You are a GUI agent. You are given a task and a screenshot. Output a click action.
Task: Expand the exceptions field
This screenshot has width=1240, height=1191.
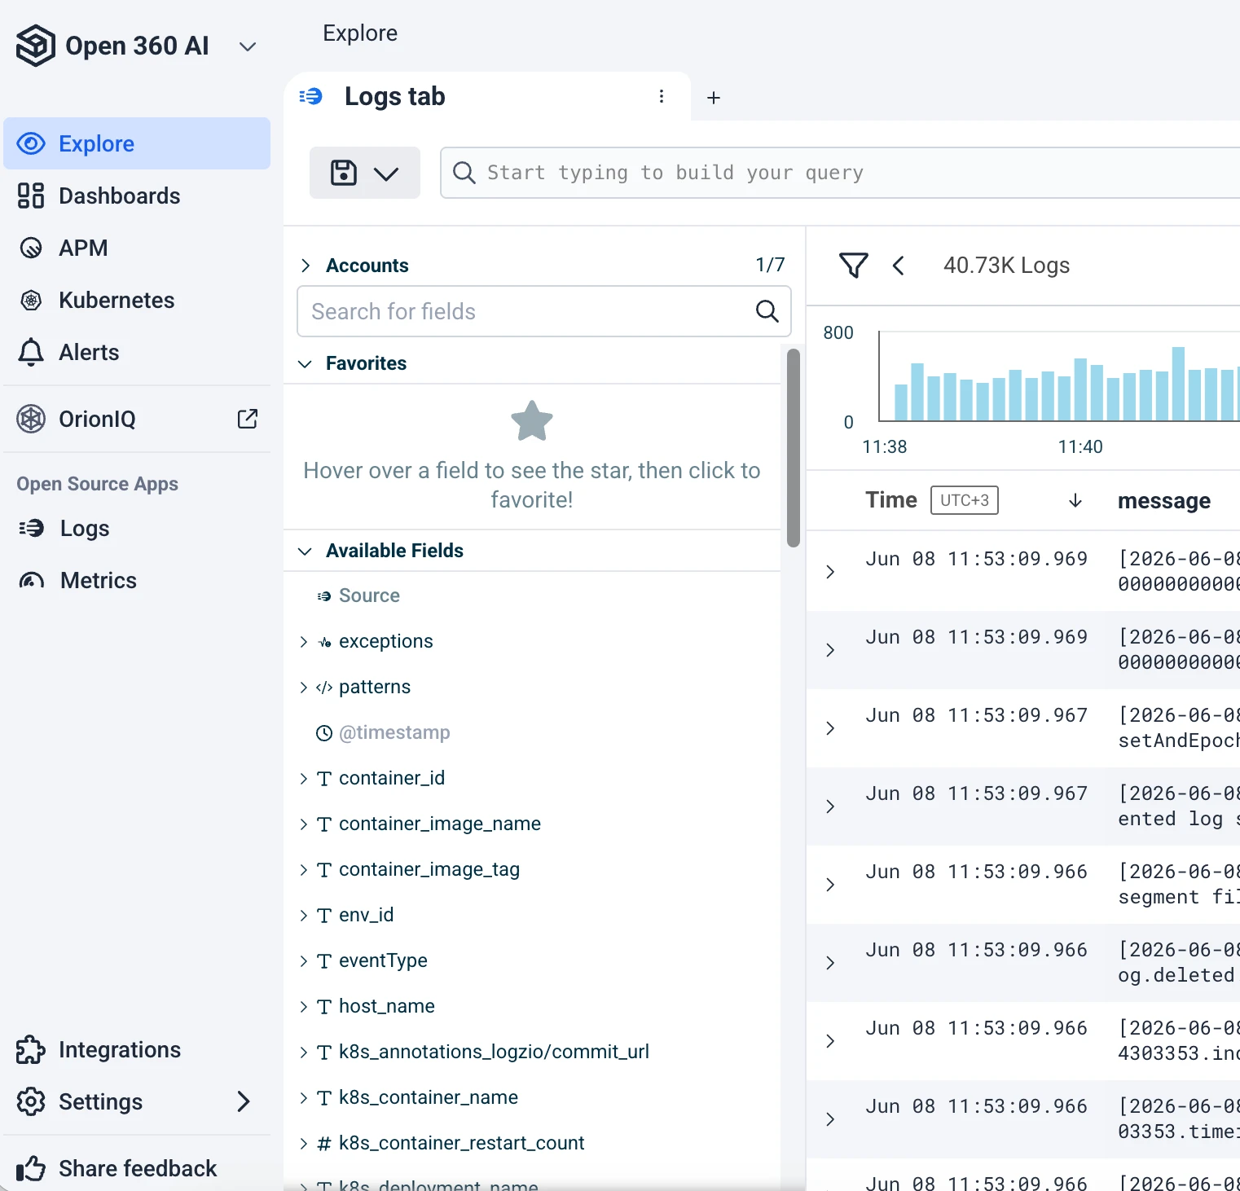pos(304,642)
